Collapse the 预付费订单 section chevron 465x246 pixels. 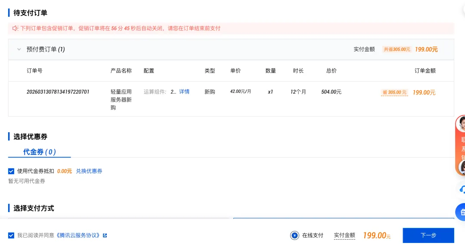click(19, 49)
